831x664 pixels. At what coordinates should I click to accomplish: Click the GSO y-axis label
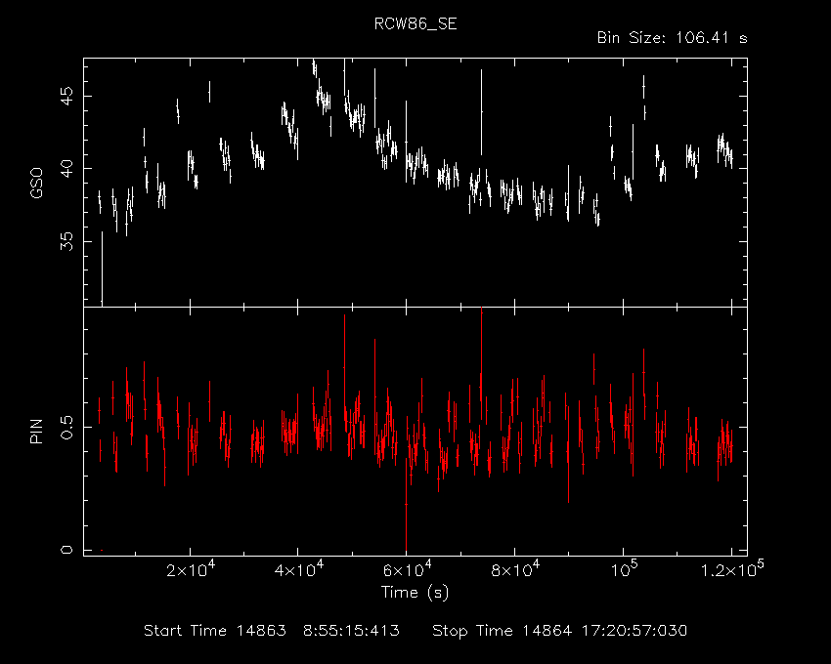tap(36, 183)
